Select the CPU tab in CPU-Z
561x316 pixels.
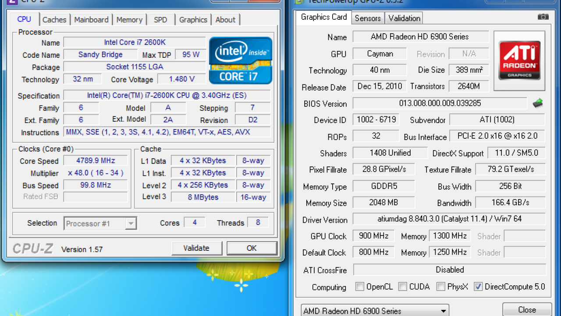(24, 19)
